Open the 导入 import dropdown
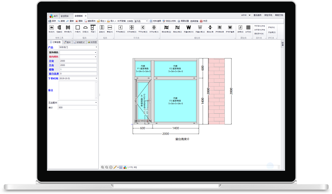The height and width of the screenshot is (194, 332). 111,21
